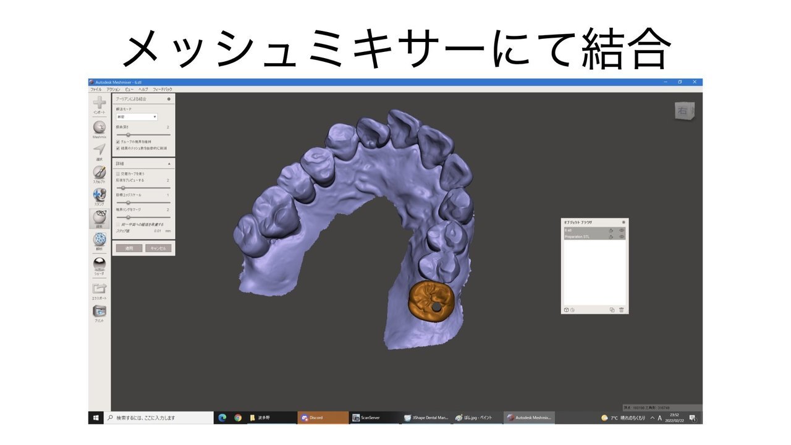Click the cube icon in Object Browser footer
The width and height of the screenshot is (791, 445).
click(x=566, y=310)
